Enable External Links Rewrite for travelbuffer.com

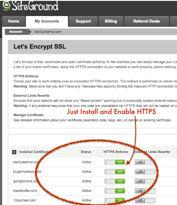145,191
